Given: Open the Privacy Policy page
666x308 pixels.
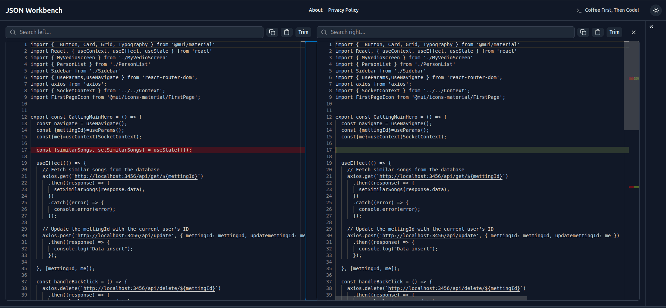Looking at the screenshot, I should click(343, 10).
